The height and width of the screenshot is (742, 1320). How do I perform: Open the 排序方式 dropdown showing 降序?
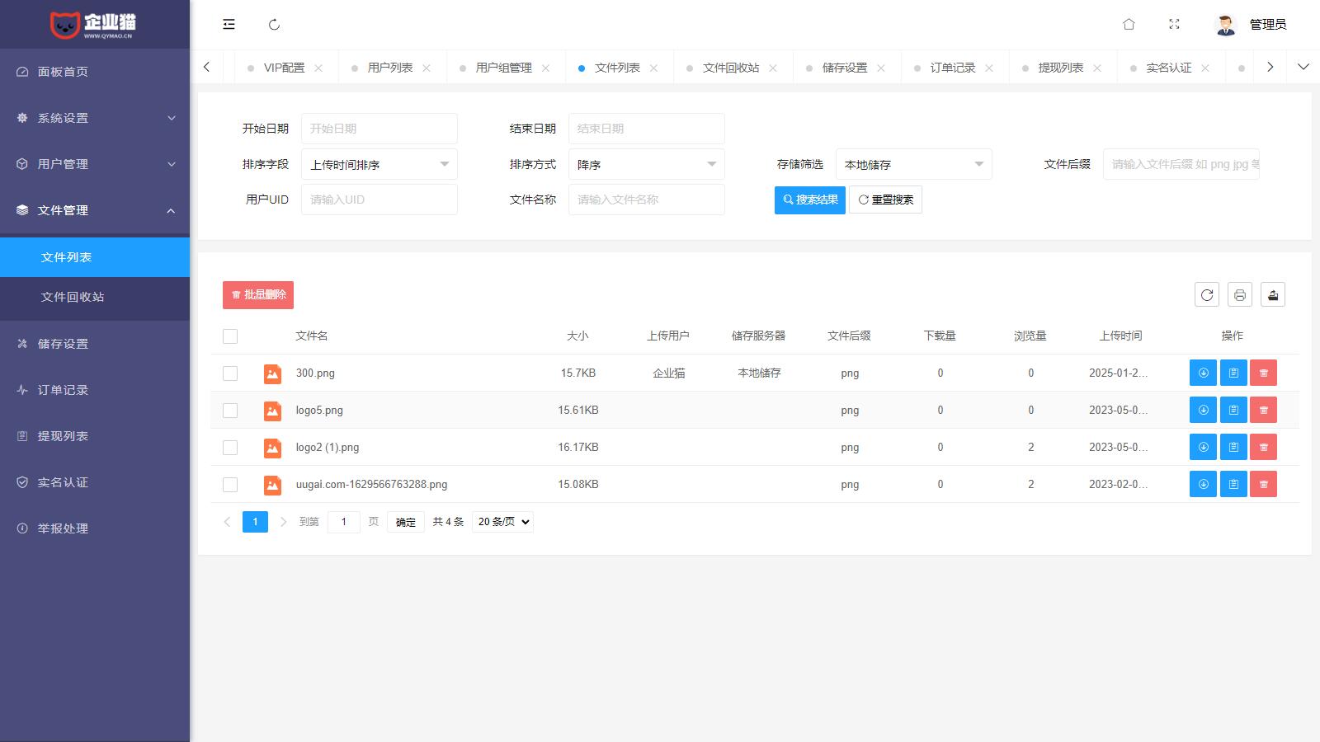tap(646, 164)
